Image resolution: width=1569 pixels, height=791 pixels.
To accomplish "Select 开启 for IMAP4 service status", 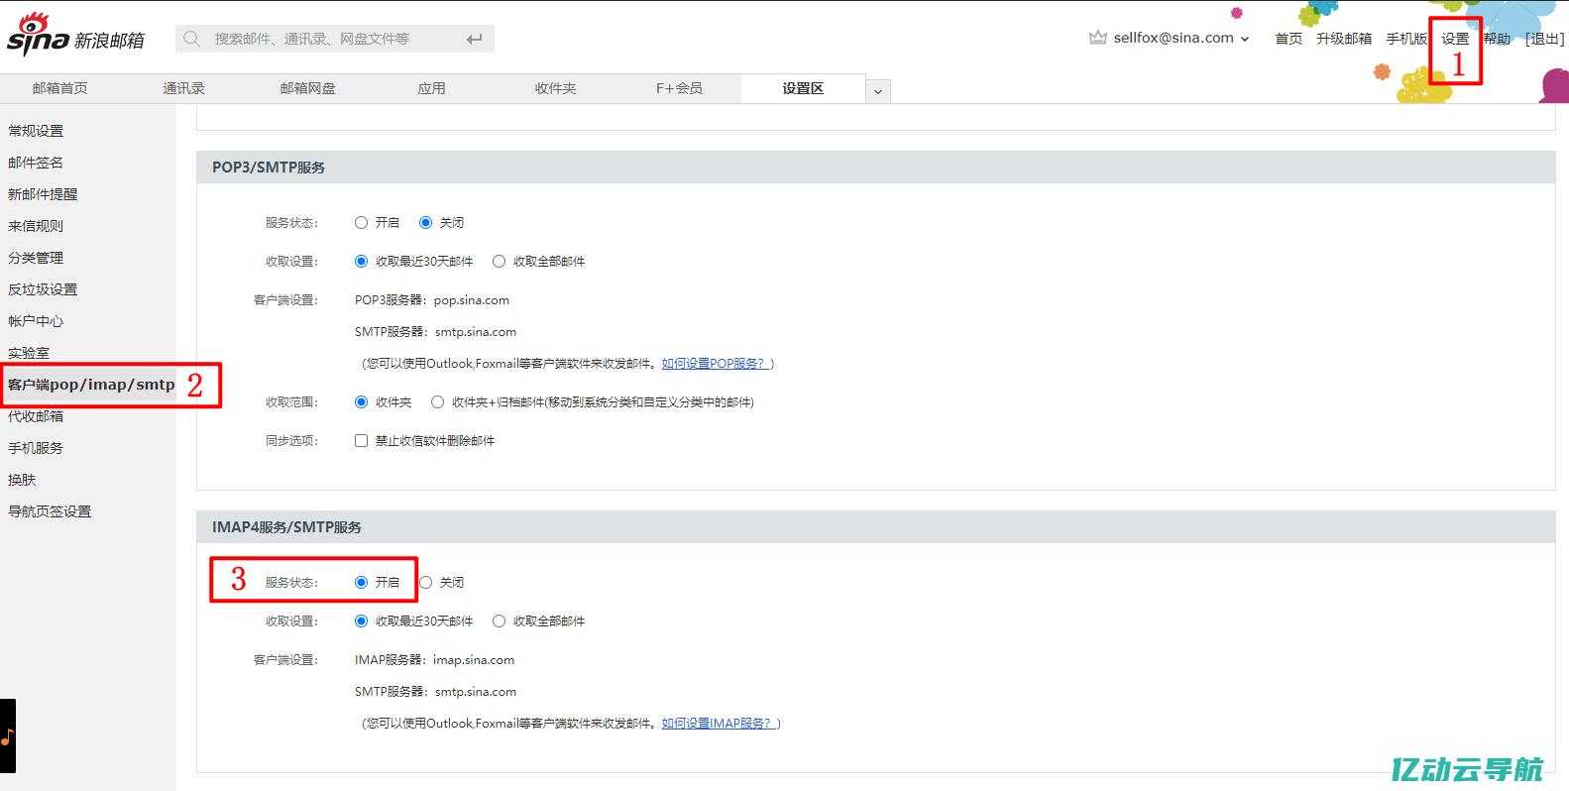I will [362, 583].
